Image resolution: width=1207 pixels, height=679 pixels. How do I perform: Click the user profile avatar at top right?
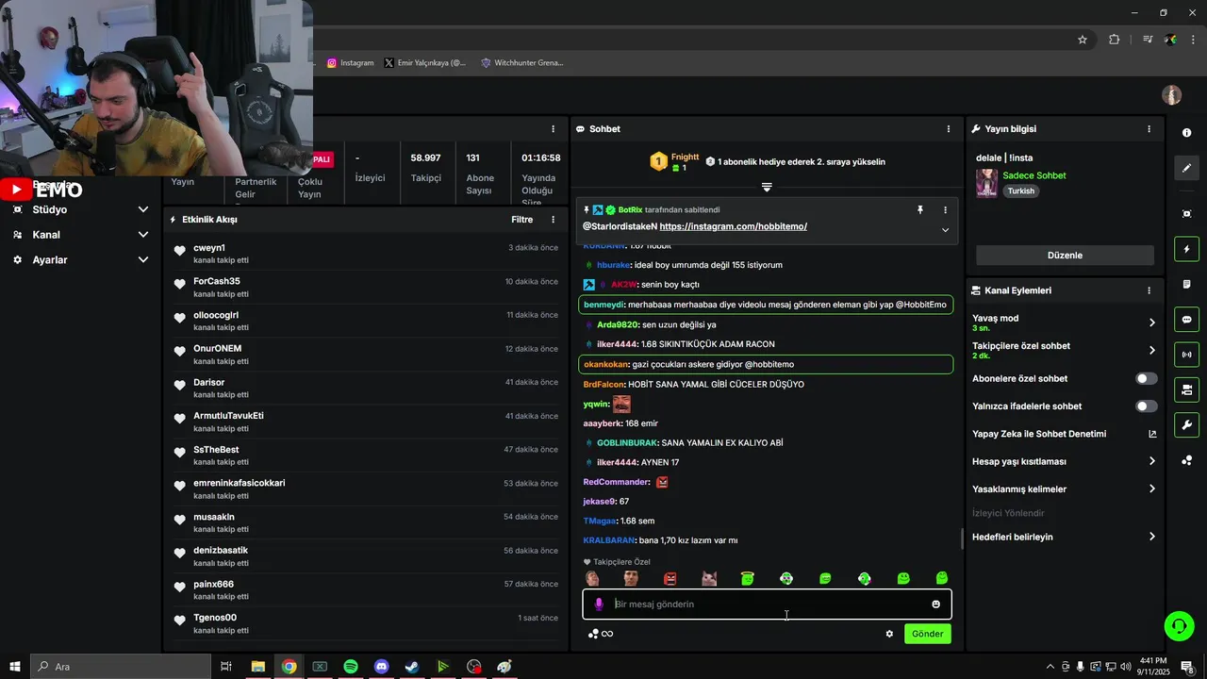(x=1172, y=95)
